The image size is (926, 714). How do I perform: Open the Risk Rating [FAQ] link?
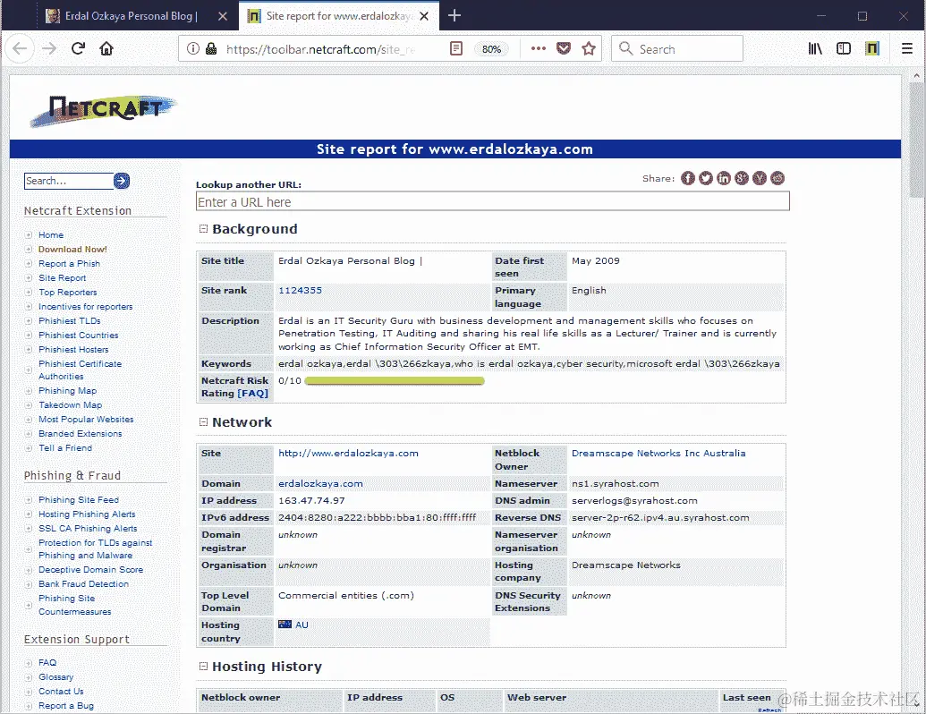click(x=253, y=394)
